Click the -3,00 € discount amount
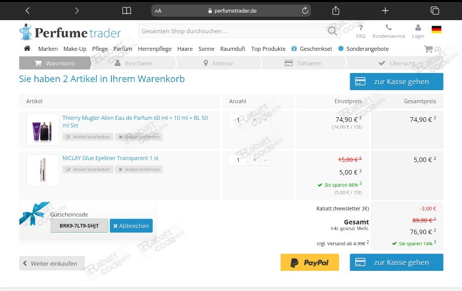 pos(428,208)
